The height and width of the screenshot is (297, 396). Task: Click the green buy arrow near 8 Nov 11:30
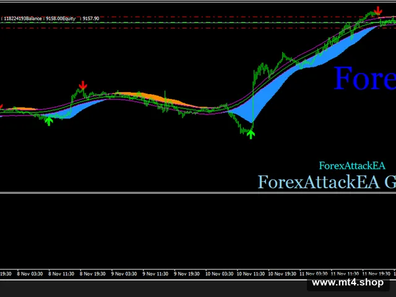[x=49, y=121]
